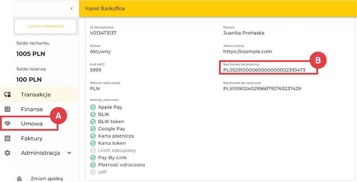Click the Google Pay method label

click(x=112, y=129)
